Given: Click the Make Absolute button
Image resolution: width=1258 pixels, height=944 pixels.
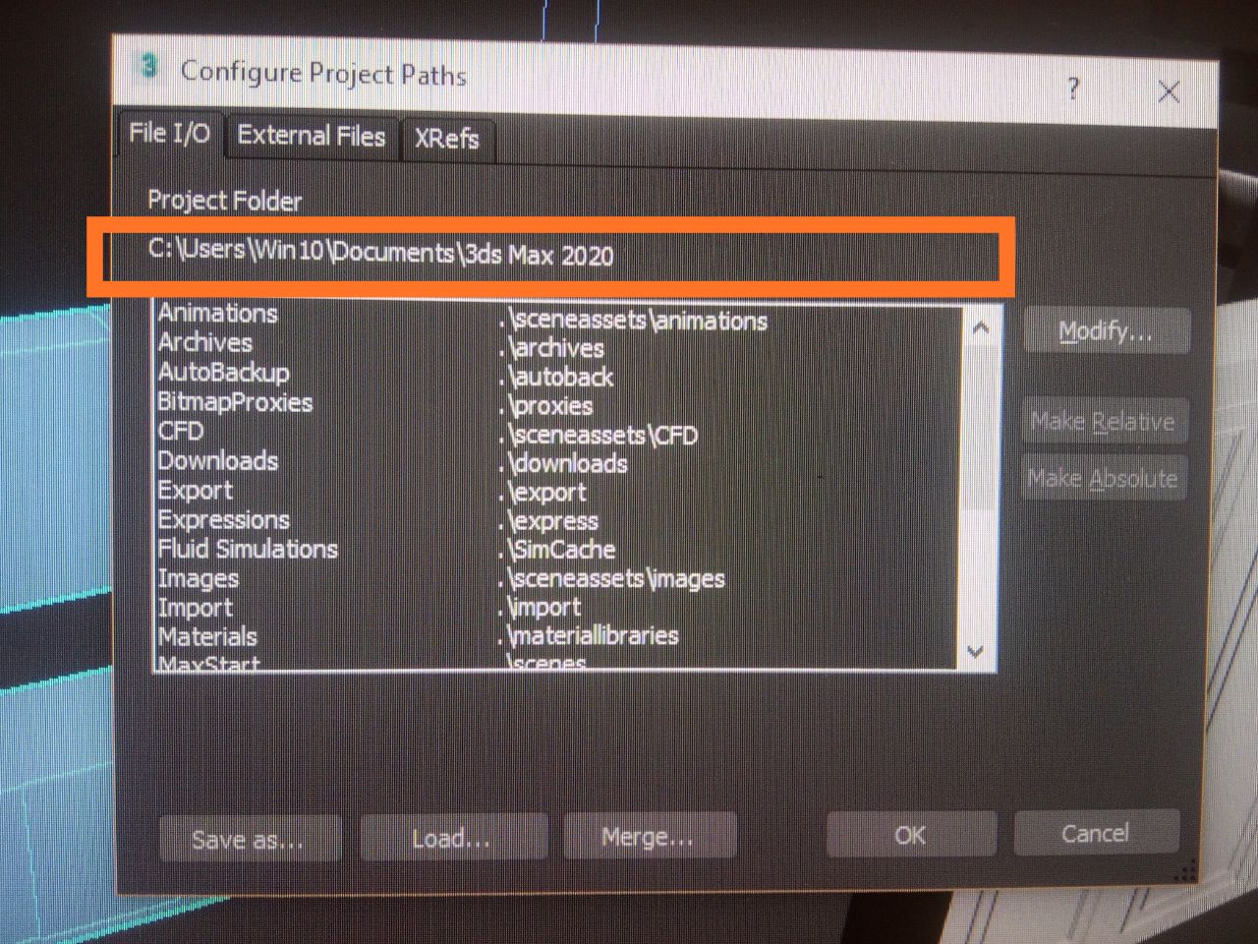Looking at the screenshot, I should (x=1103, y=479).
